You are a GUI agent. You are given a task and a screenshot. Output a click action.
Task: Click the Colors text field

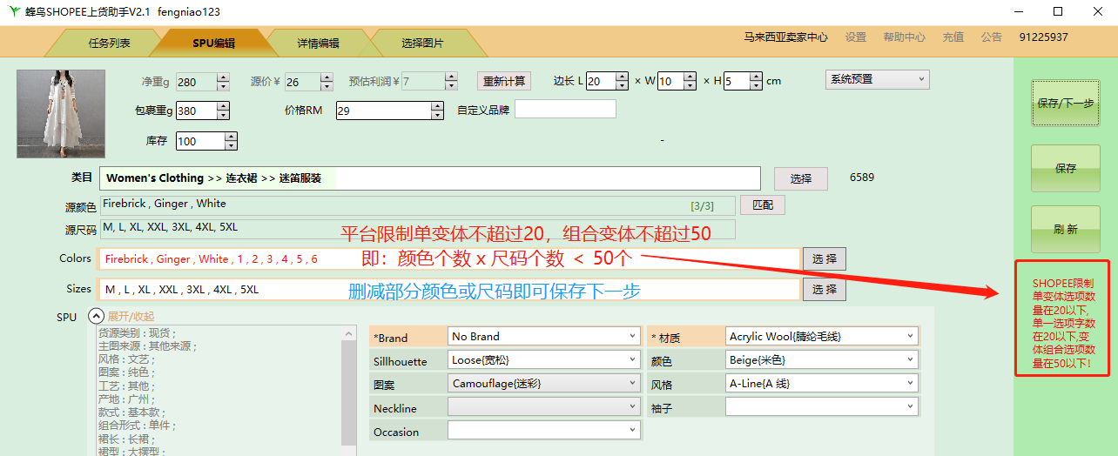coord(449,258)
